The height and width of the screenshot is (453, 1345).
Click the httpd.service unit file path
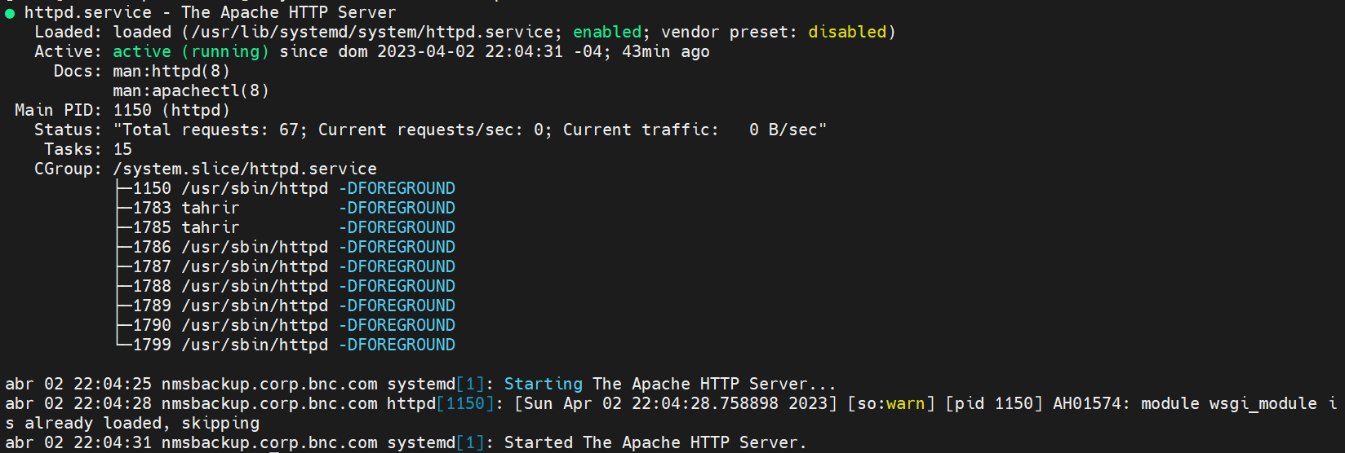[371, 32]
